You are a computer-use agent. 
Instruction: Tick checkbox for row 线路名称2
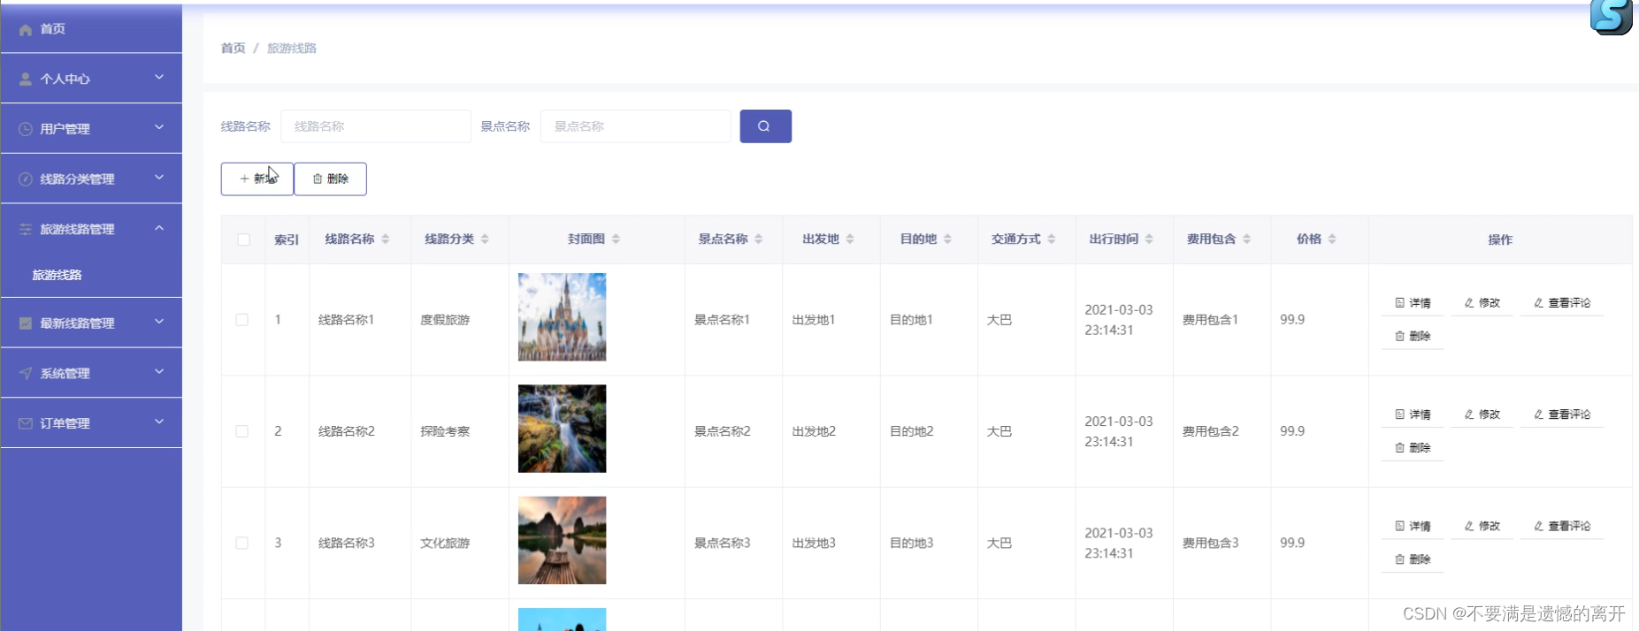(x=241, y=431)
